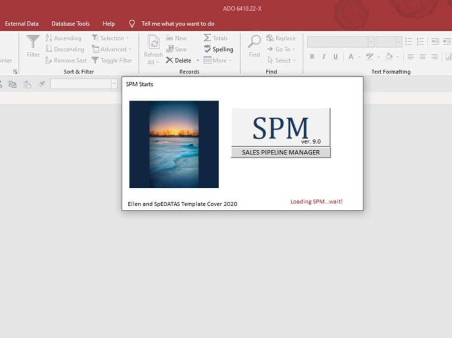Image resolution: width=452 pixels, height=338 pixels.
Task: Click New record
Action: (x=176, y=38)
